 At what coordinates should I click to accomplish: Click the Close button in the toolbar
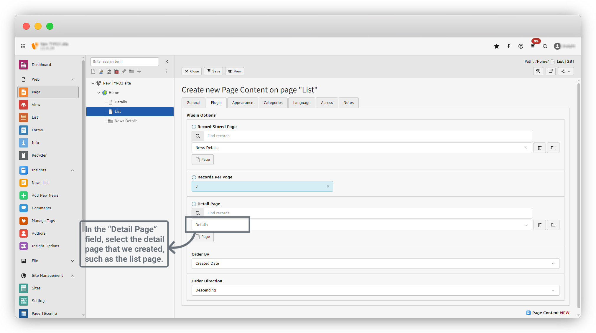coord(192,71)
